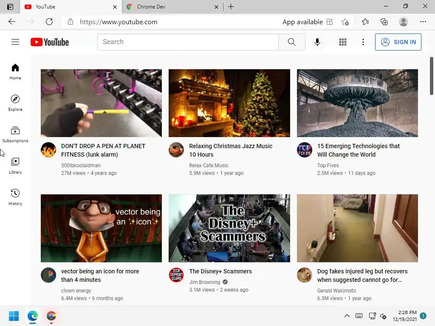
Task: Click the browser back arrow
Action: point(11,22)
